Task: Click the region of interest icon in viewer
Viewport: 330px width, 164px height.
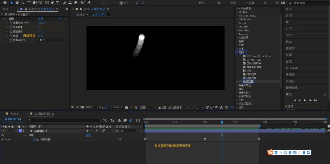Action: pyautogui.click(x=159, y=107)
